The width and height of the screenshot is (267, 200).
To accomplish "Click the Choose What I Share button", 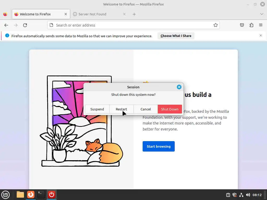I will point(176,36).
